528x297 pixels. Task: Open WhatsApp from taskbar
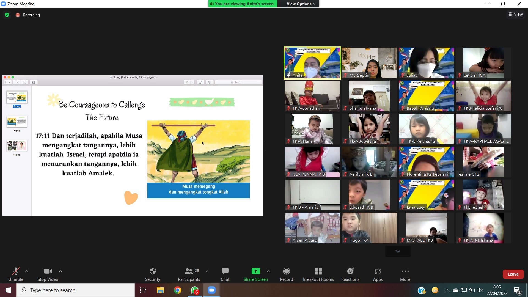point(195,290)
